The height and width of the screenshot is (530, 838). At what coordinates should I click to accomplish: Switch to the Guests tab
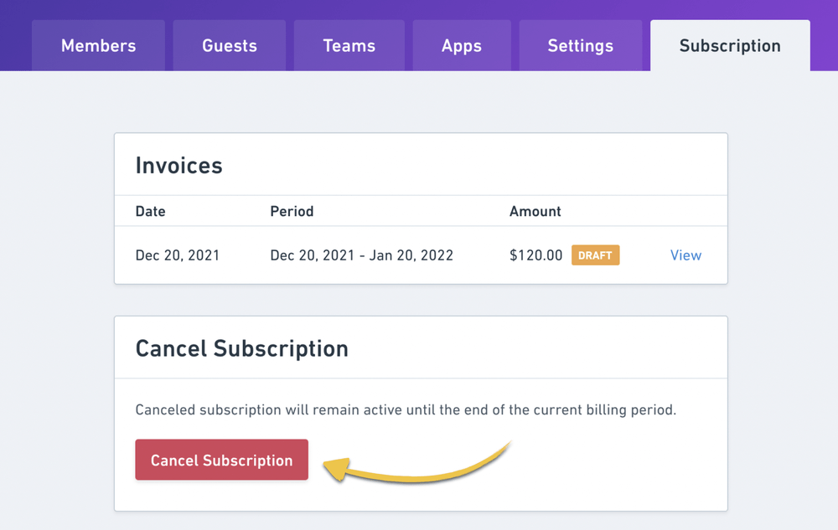click(229, 46)
